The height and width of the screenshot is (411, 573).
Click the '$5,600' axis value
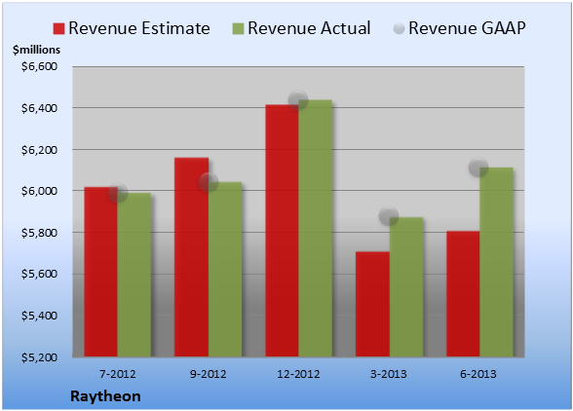coord(39,274)
